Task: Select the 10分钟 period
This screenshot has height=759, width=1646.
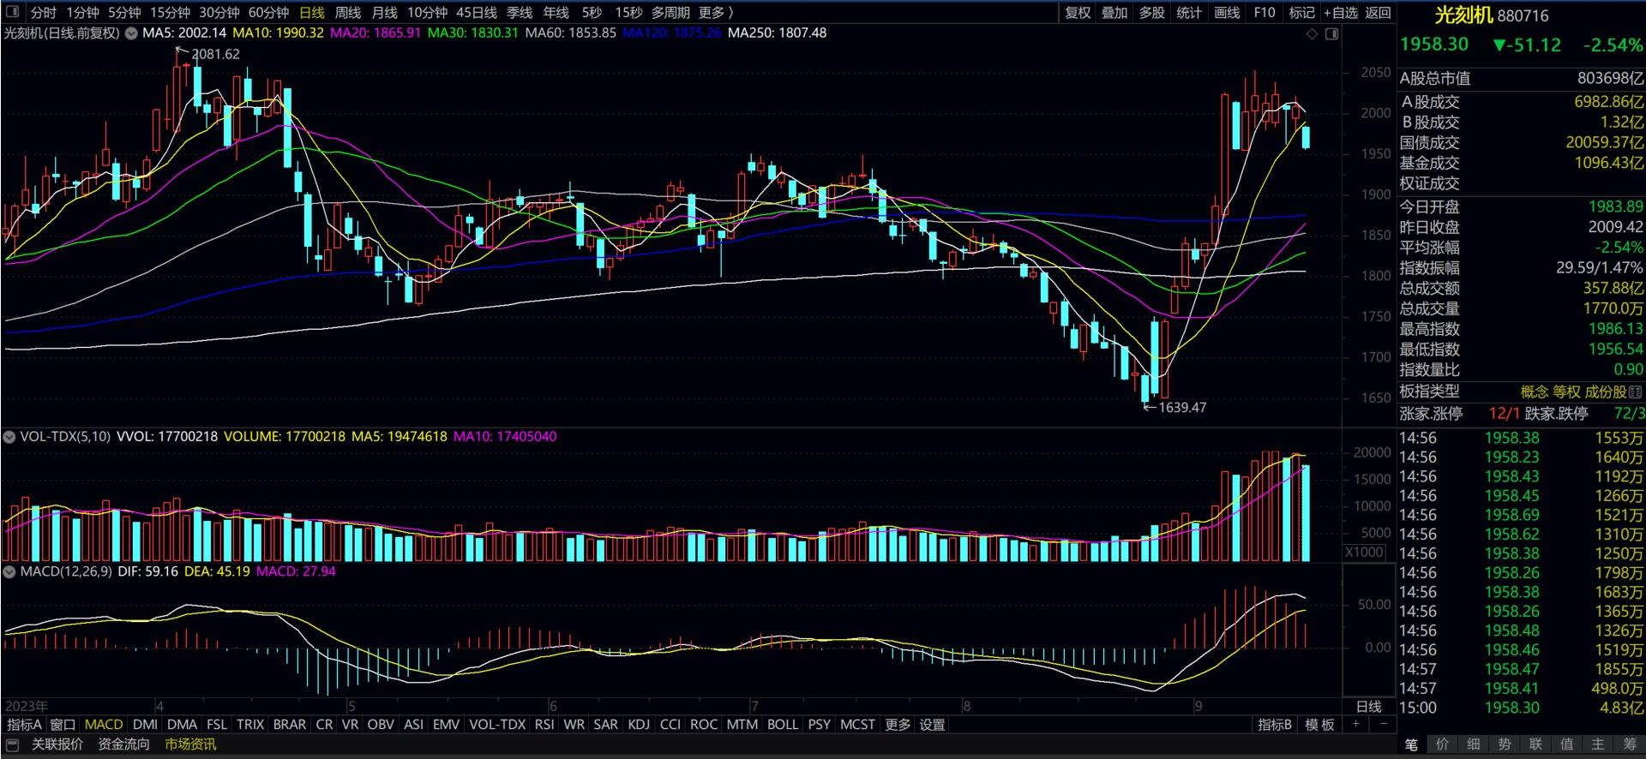Action: click(428, 13)
